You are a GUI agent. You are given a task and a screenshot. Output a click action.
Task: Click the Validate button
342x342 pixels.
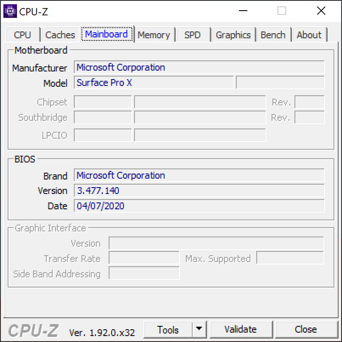pyautogui.click(x=241, y=330)
